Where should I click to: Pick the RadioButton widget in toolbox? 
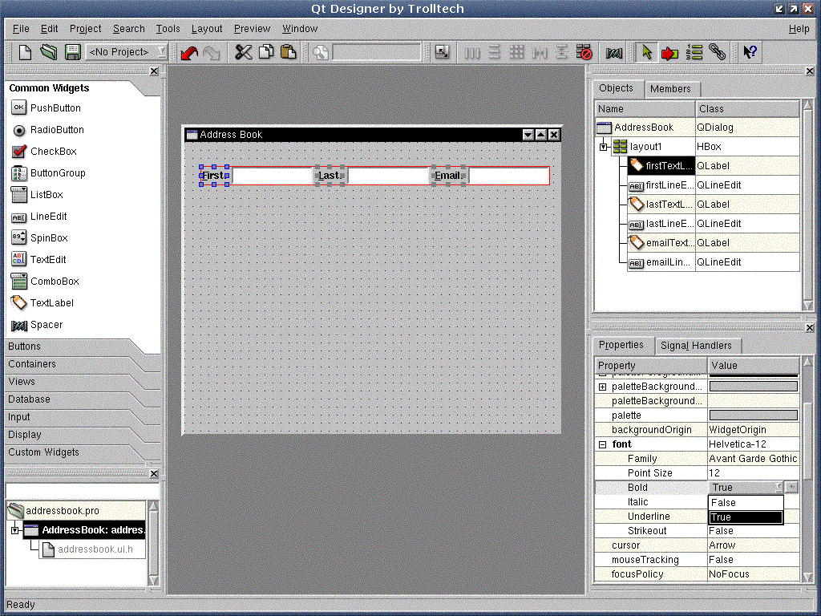coord(56,130)
